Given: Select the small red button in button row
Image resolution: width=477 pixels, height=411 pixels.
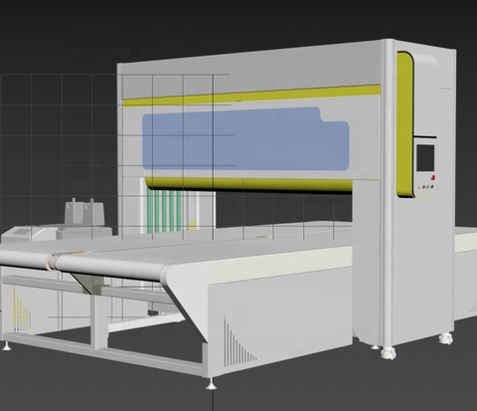Looking at the screenshot, I should [x=424, y=187].
